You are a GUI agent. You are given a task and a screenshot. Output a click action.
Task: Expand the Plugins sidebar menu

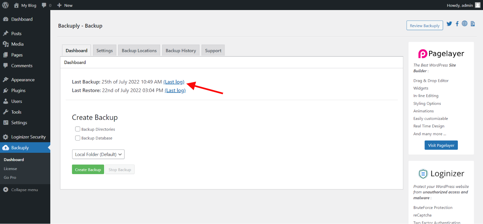pos(18,90)
